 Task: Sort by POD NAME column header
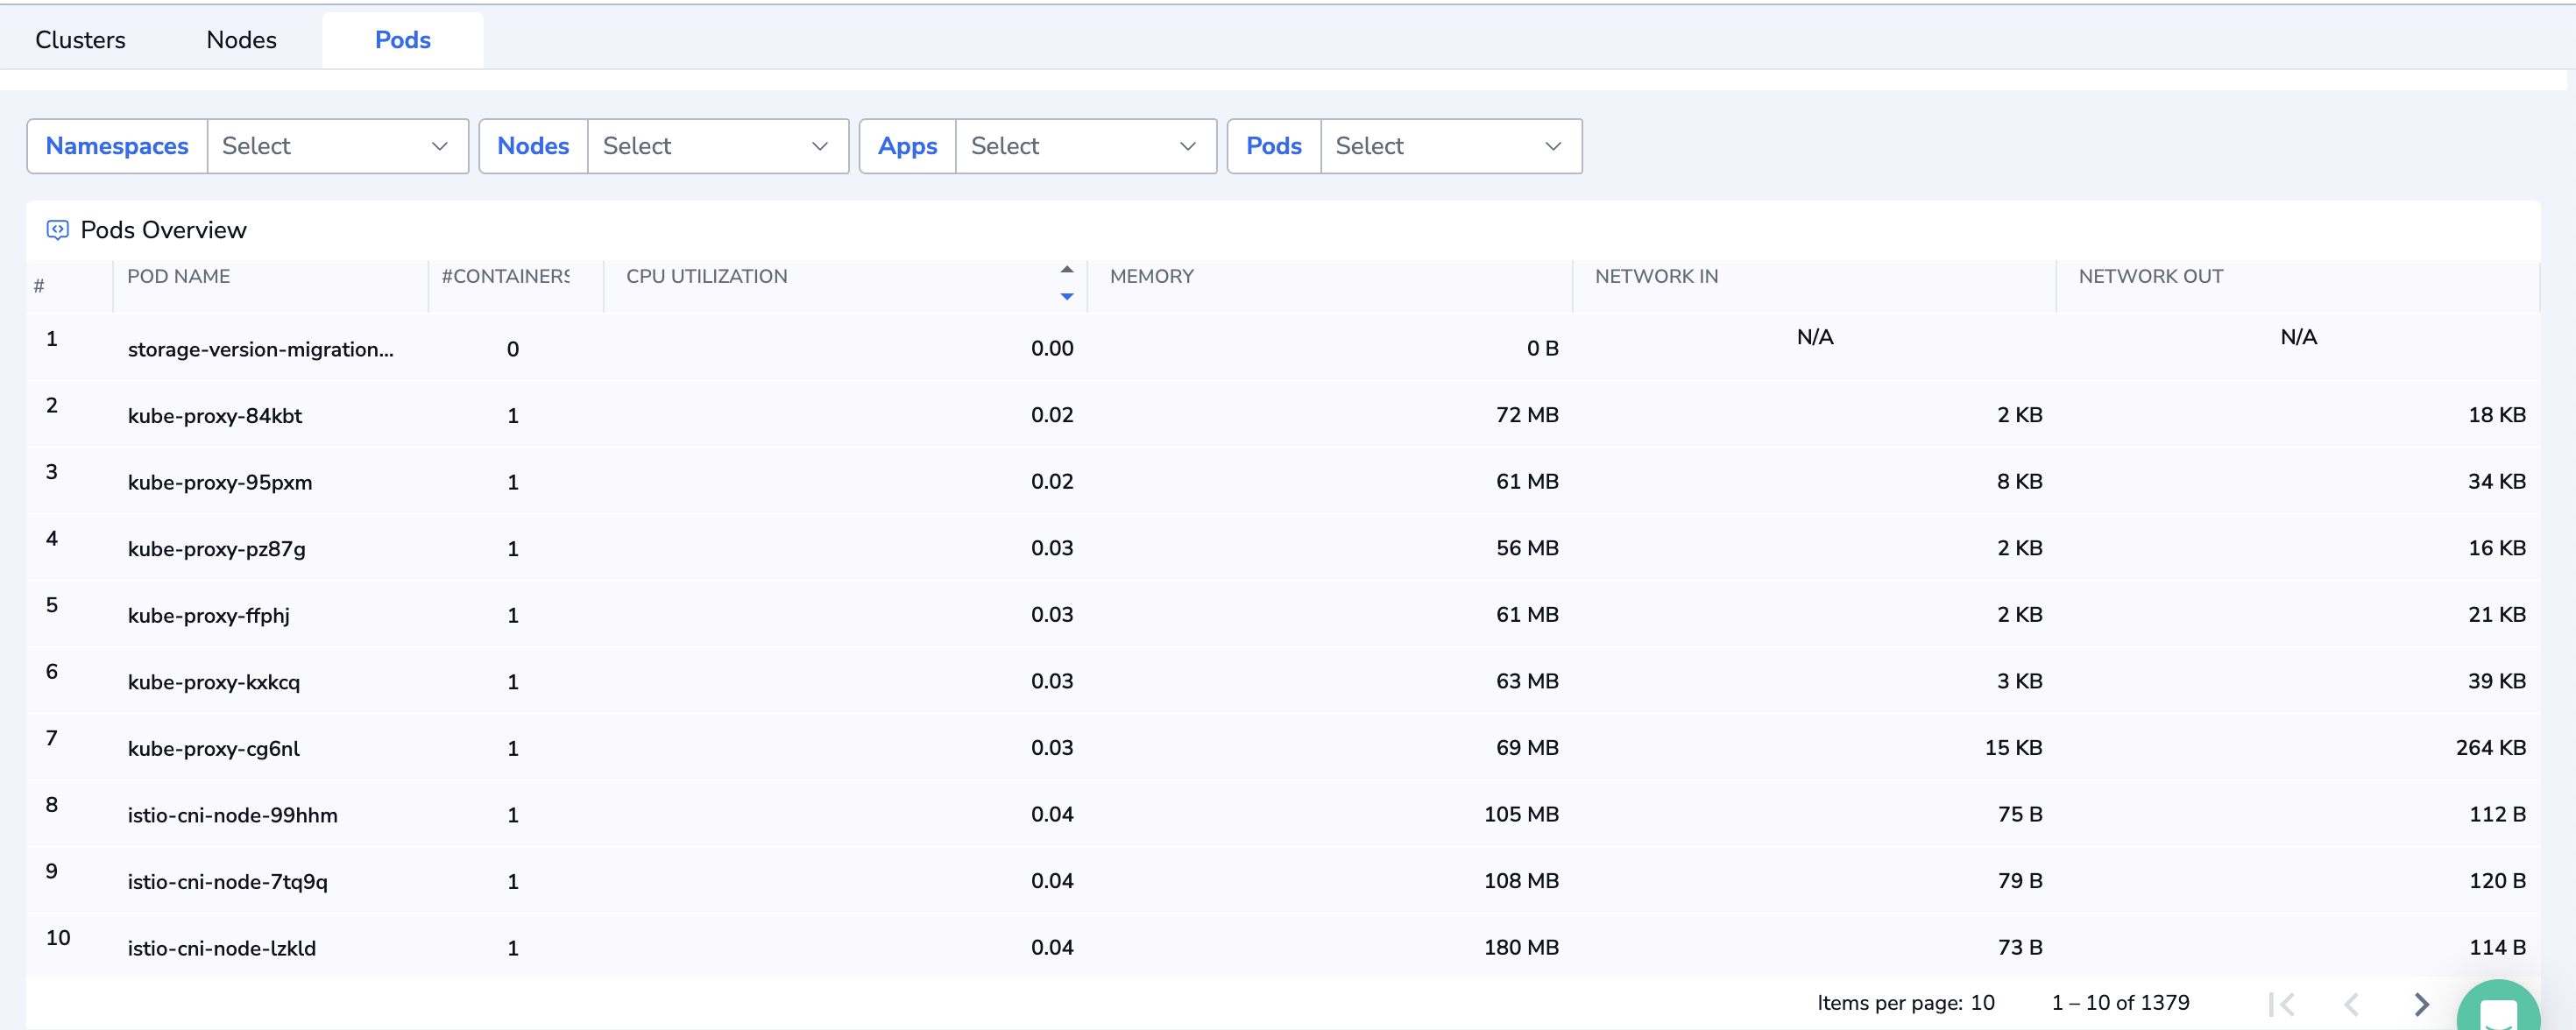[x=178, y=276]
